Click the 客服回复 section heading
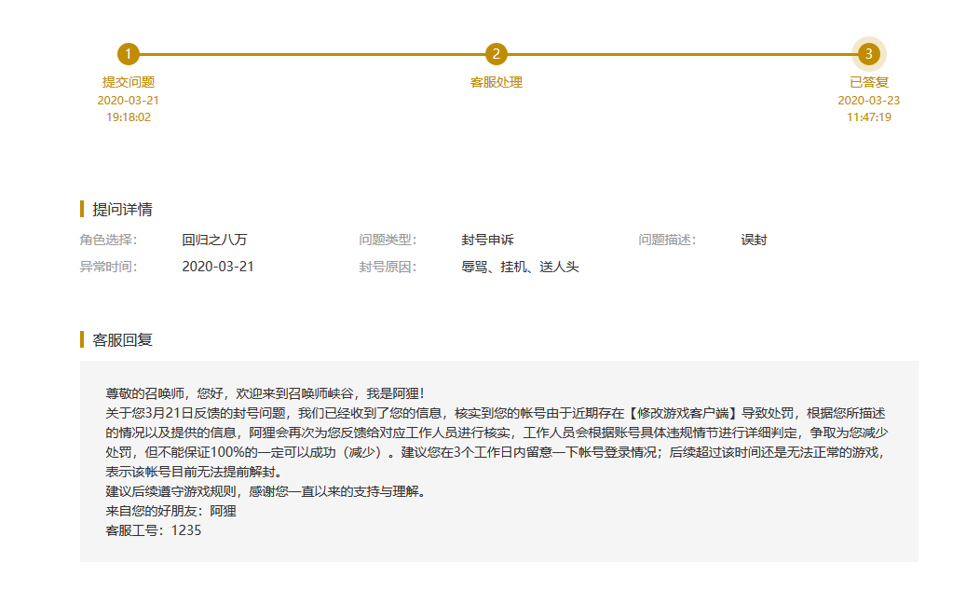The image size is (980, 591). click(x=122, y=339)
